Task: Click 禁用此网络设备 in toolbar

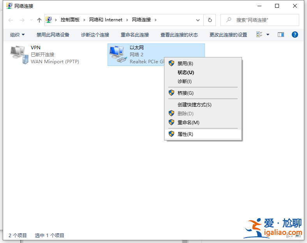Action: coord(53,35)
